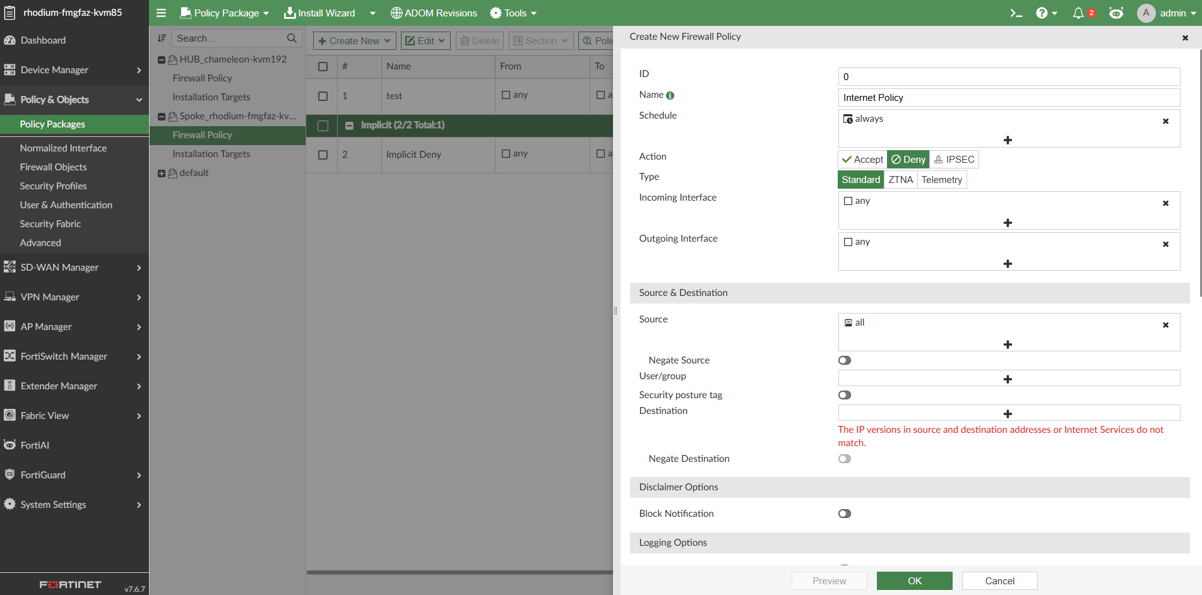1202x595 pixels.
Task: Collapse the Spoke_rhodium-fmgfaz tree node
Action: (x=162, y=117)
